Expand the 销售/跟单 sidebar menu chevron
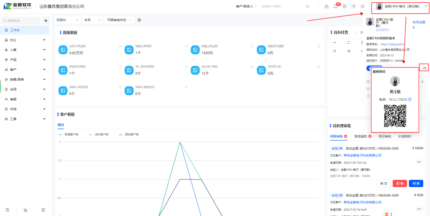The height and width of the screenshot is (216, 430). tap(44, 79)
